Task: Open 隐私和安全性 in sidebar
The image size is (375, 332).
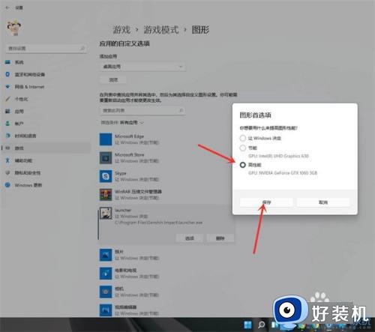Action: pyautogui.click(x=45, y=172)
